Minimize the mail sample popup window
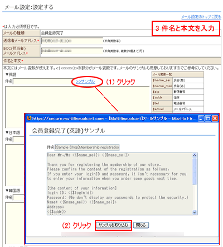This screenshot has height=247, width=223. tap(201, 118)
